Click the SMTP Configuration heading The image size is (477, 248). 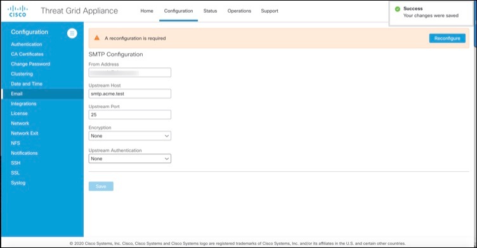click(x=115, y=55)
